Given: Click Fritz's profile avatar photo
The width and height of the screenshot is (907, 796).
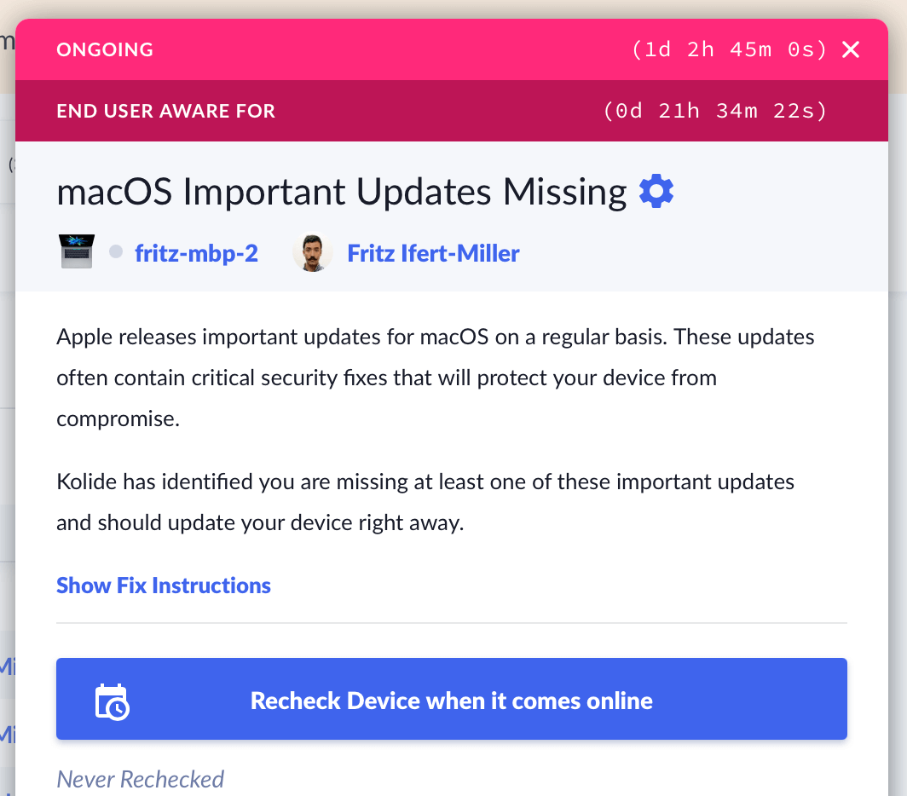Looking at the screenshot, I should pos(312,253).
